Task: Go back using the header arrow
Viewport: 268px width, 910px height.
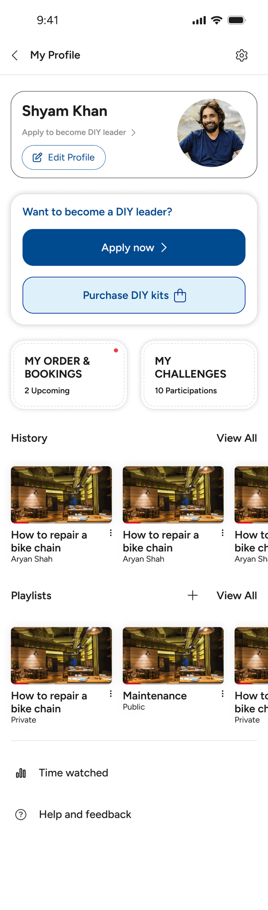Action: [x=15, y=55]
